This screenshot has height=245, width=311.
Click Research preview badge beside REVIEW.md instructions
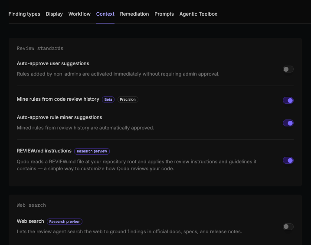click(92, 151)
